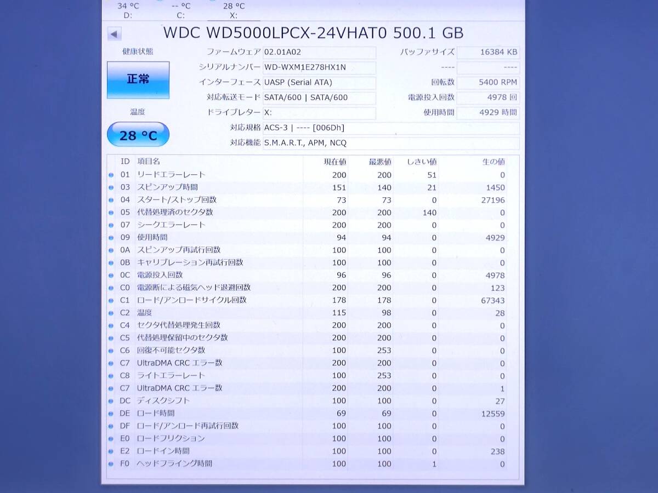Screen dimensions: 658x493
Task: Switch to the C: drive tab
Action: (x=181, y=10)
